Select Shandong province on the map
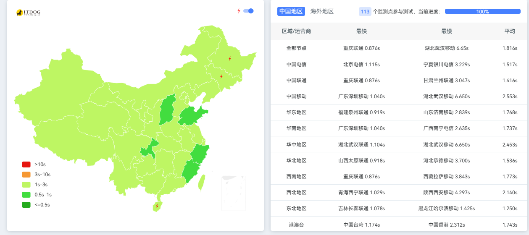The width and height of the screenshot is (529, 235). tap(191, 116)
